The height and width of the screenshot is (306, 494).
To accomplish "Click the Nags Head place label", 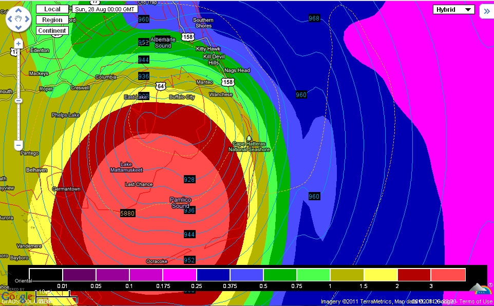I will tap(237, 70).
